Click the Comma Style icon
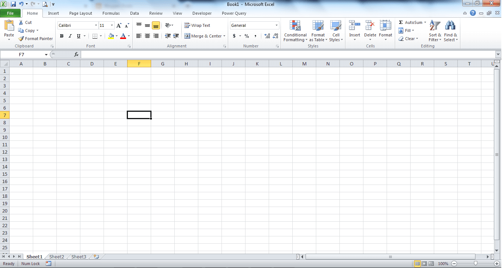This screenshot has height=268, width=502. pos(255,36)
